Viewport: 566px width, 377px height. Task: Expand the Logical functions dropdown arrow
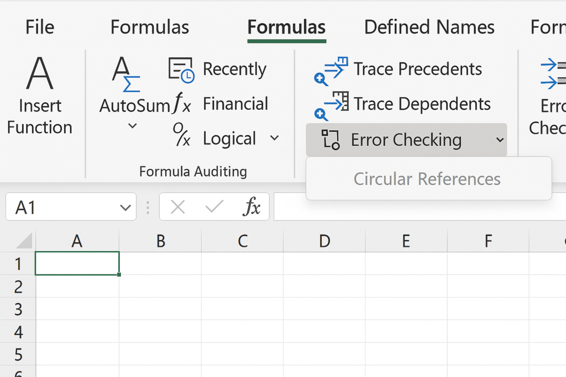[x=274, y=138]
